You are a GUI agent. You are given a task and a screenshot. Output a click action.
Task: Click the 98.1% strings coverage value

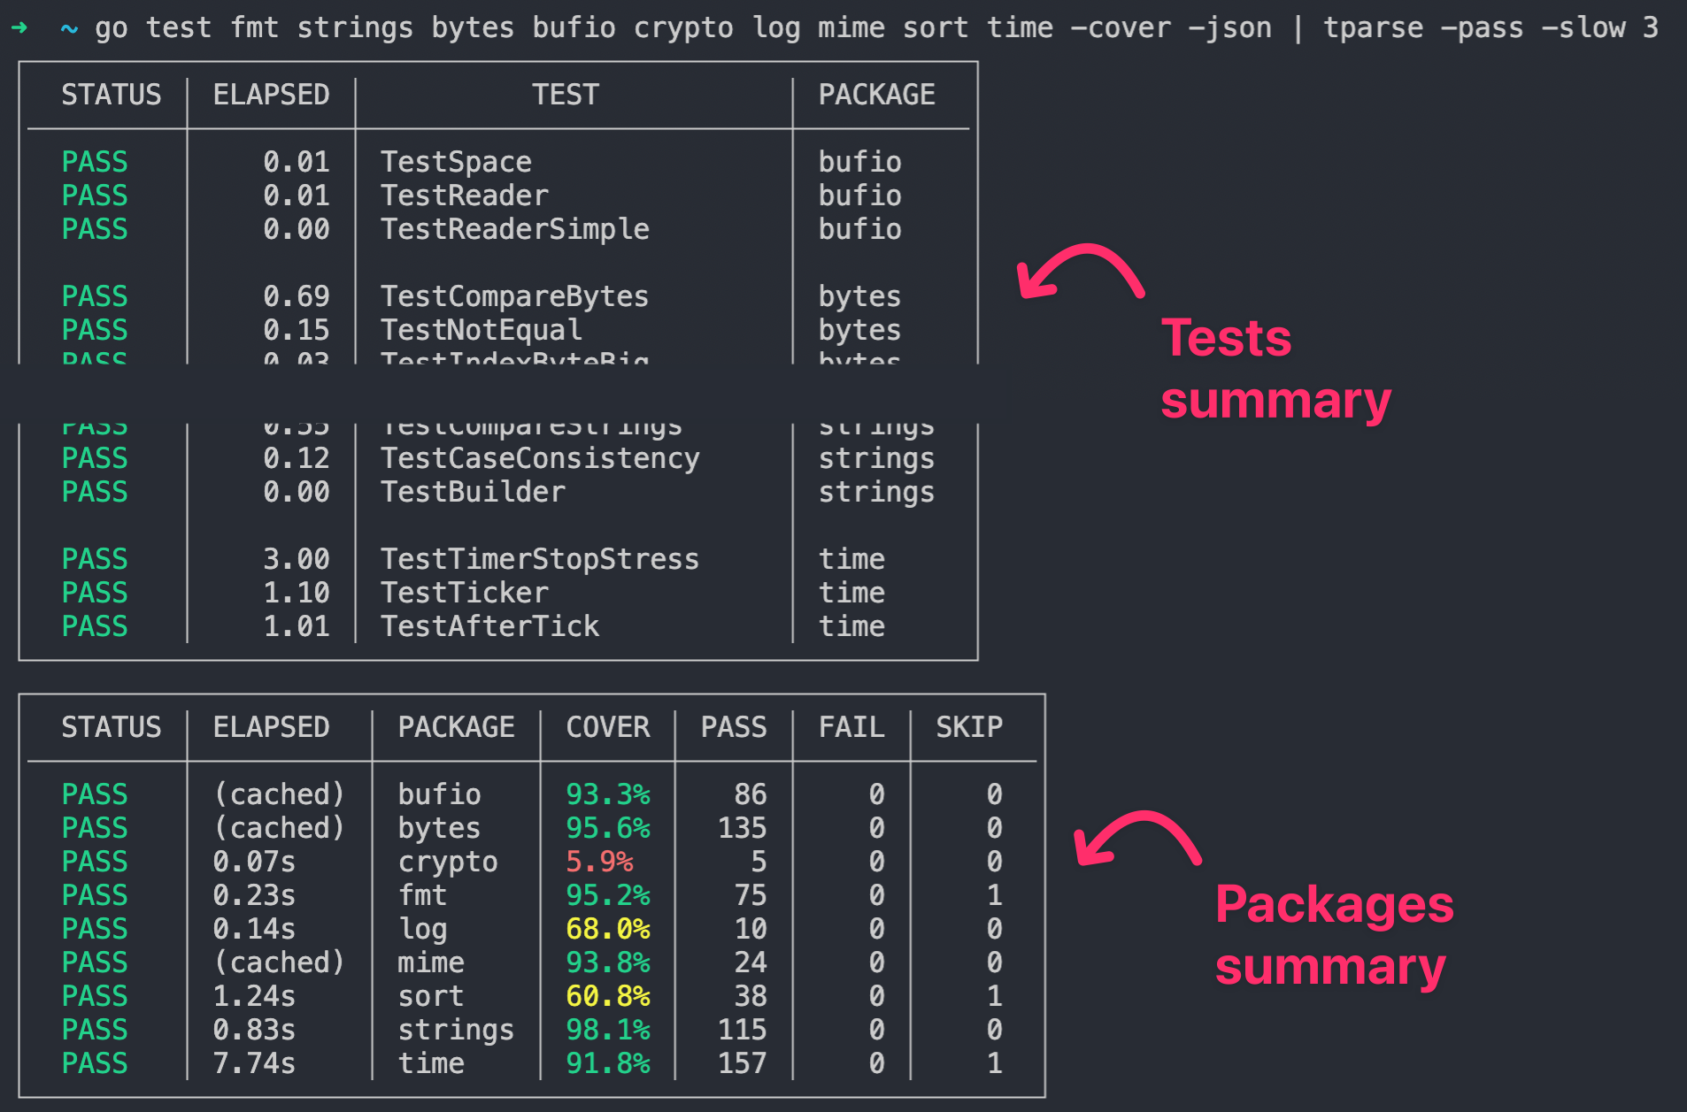pyautogui.click(x=607, y=1030)
